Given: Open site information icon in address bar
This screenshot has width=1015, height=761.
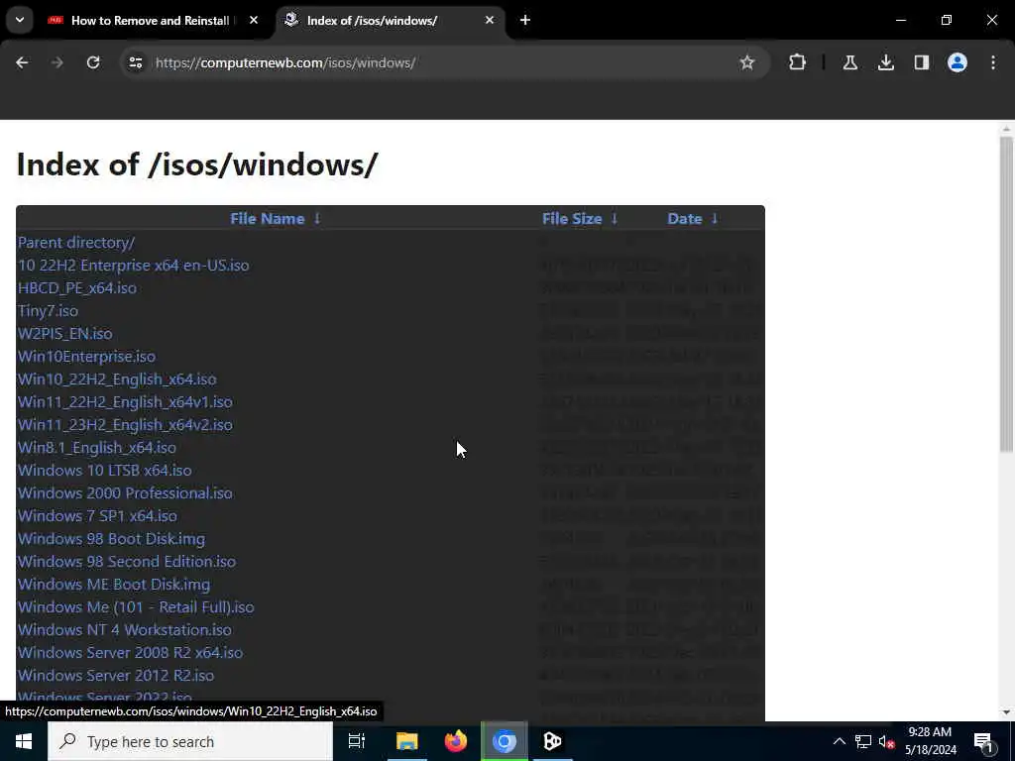Looking at the screenshot, I should coord(135,62).
